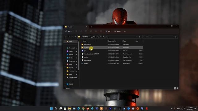
Task: Open Videos in navigation pane
Action: tap(71, 51)
